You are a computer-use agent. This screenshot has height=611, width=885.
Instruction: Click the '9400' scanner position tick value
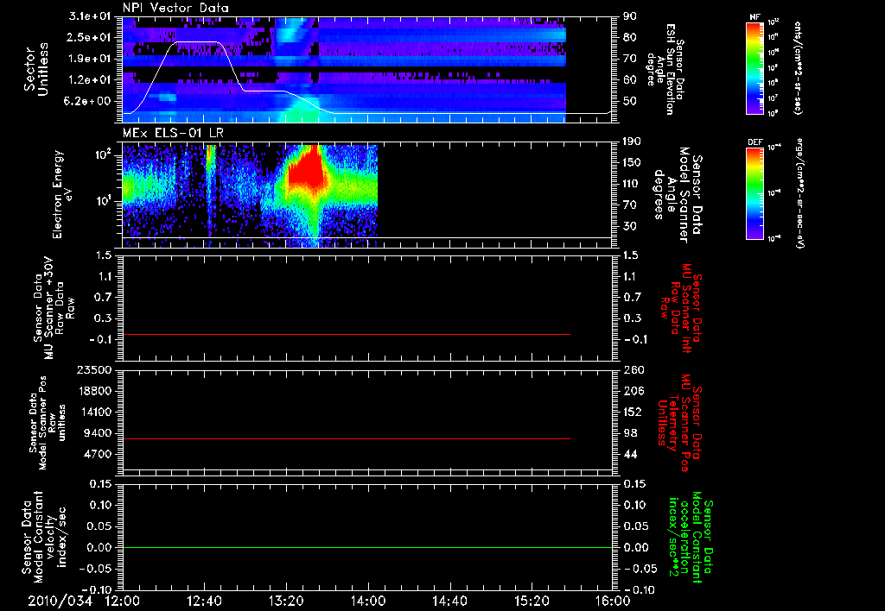tap(98, 433)
